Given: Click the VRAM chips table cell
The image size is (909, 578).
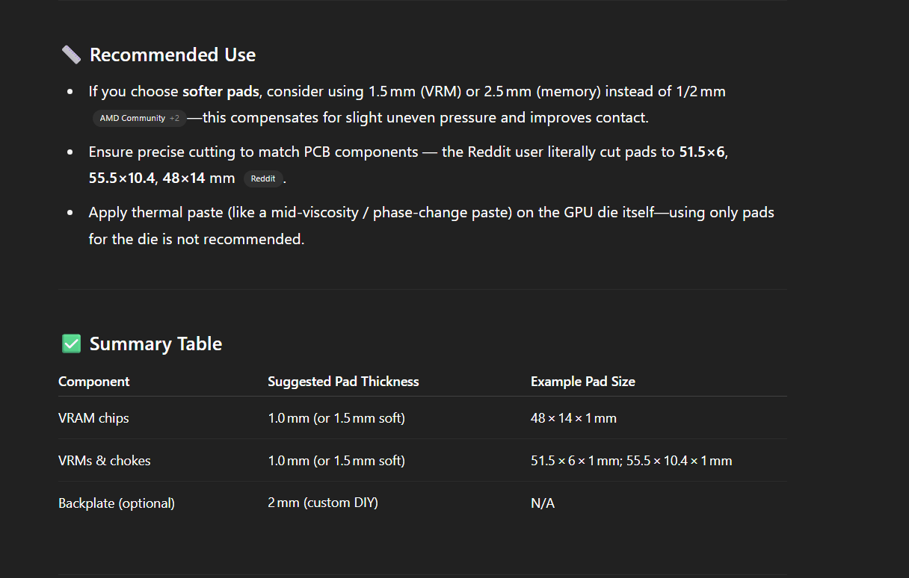Looking at the screenshot, I should [93, 418].
